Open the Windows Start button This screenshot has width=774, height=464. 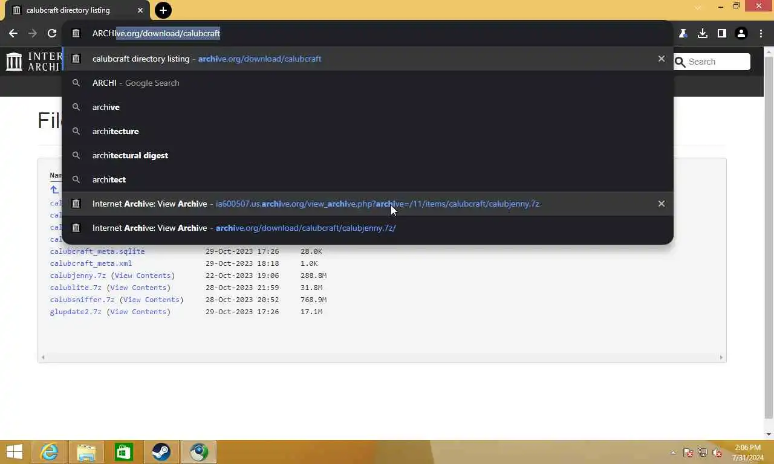tap(15, 452)
